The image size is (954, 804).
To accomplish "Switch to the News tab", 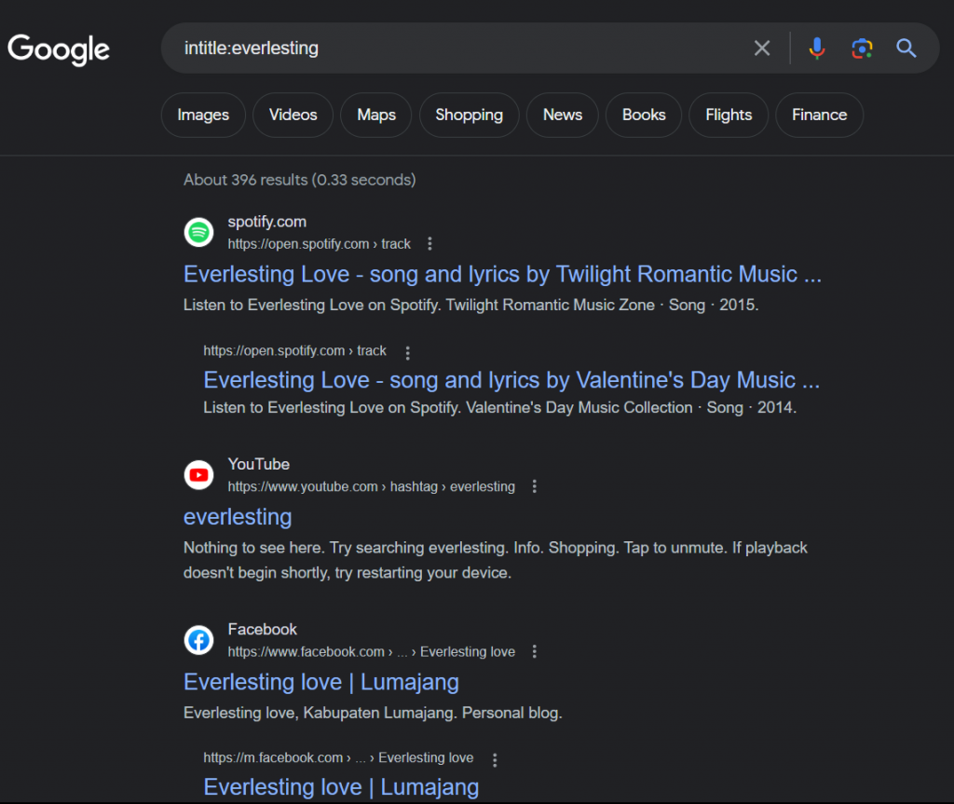I will tap(562, 115).
